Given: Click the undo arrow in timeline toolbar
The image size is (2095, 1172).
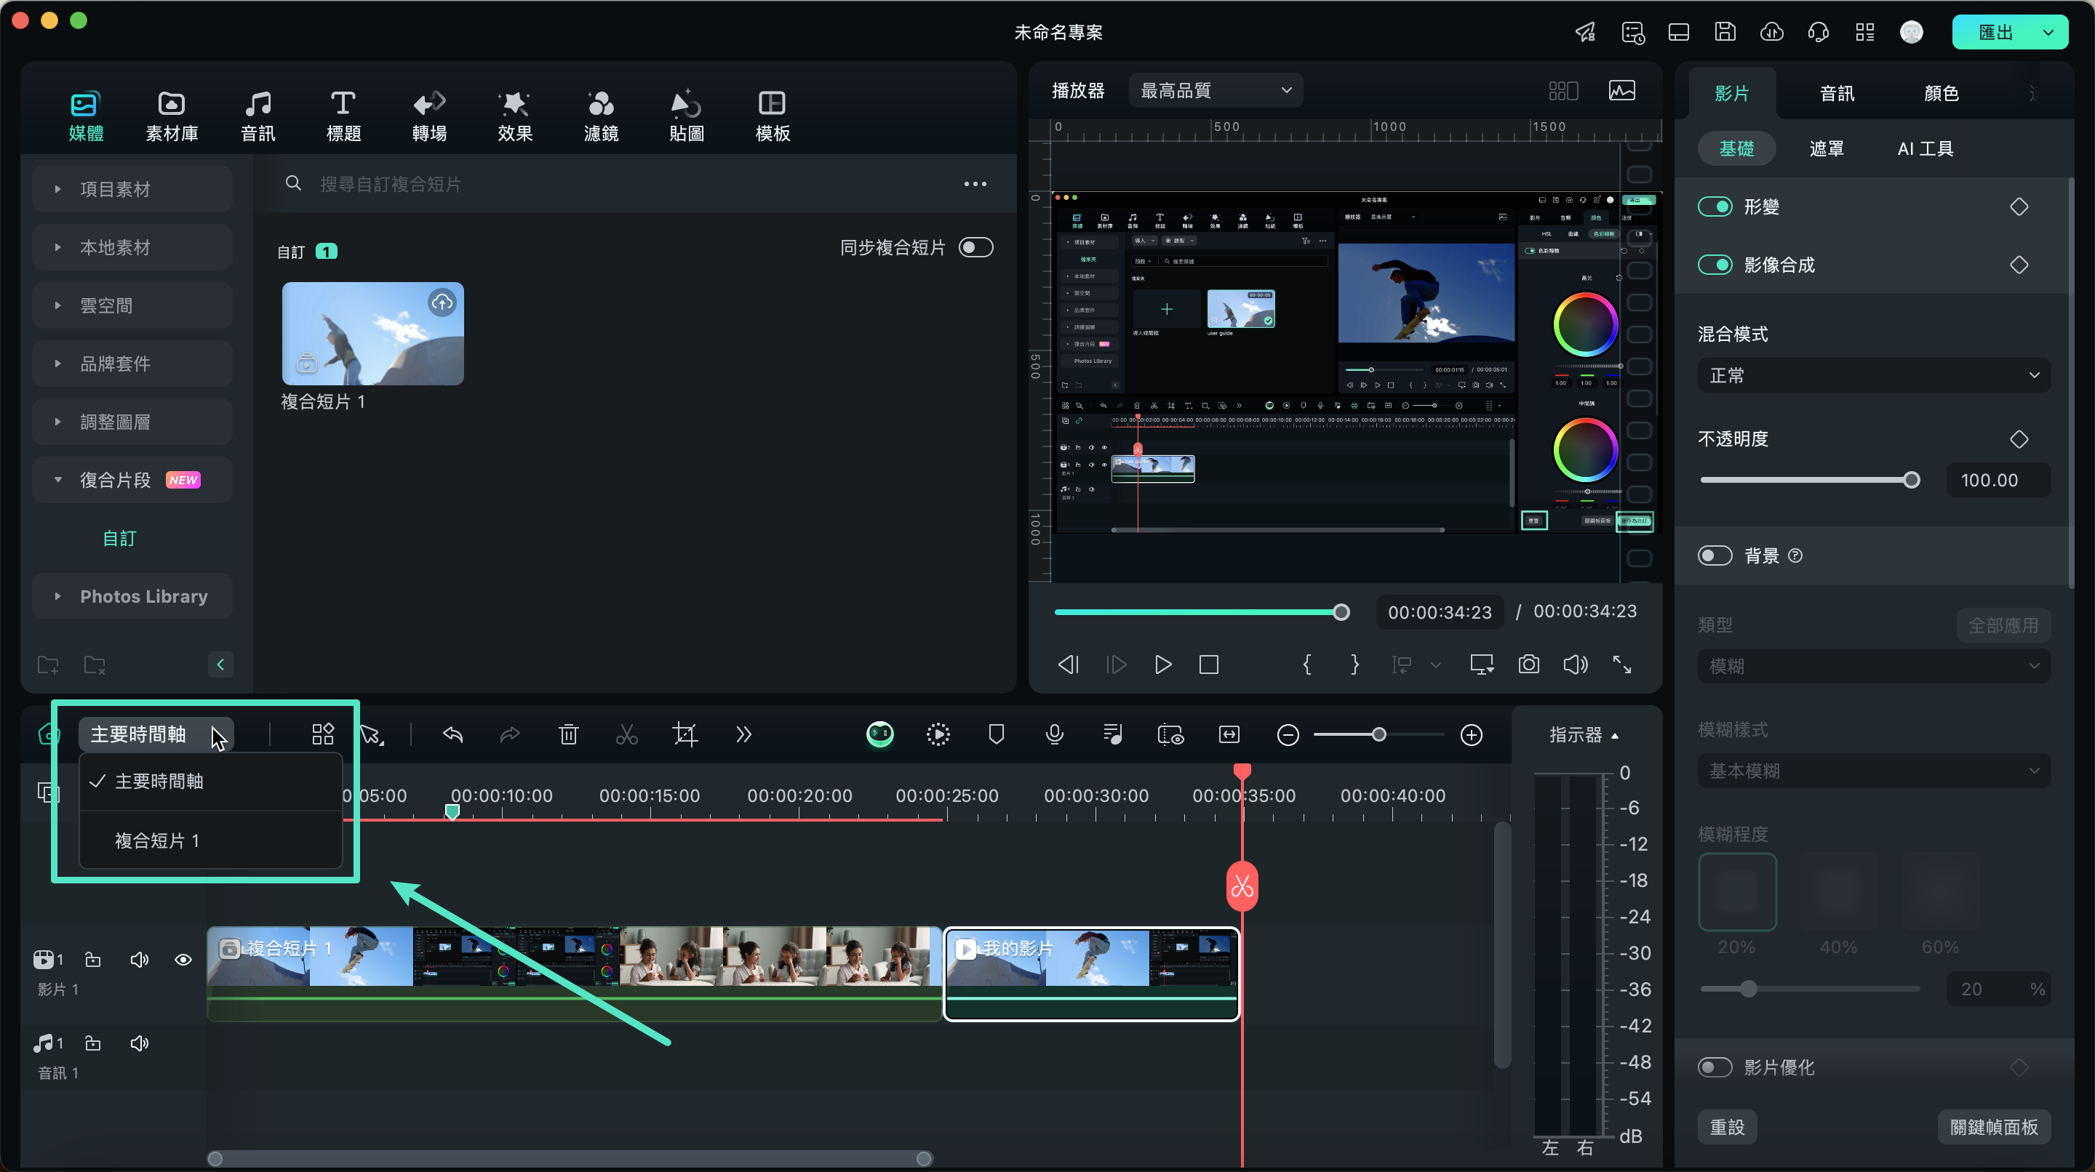Looking at the screenshot, I should (x=453, y=735).
